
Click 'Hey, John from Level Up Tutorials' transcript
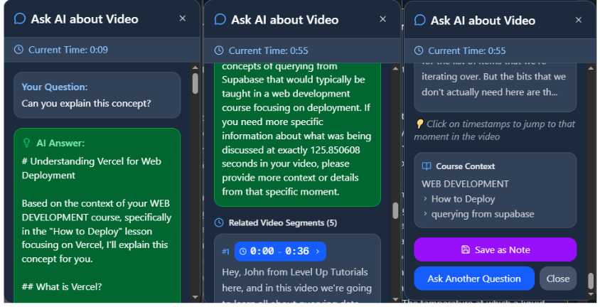pyautogui.click(x=295, y=272)
